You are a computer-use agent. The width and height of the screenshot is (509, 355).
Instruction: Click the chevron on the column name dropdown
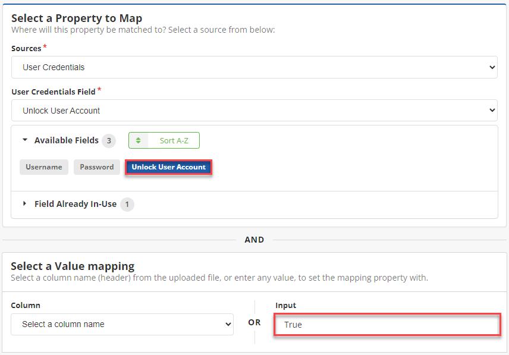pyautogui.click(x=227, y=325)
